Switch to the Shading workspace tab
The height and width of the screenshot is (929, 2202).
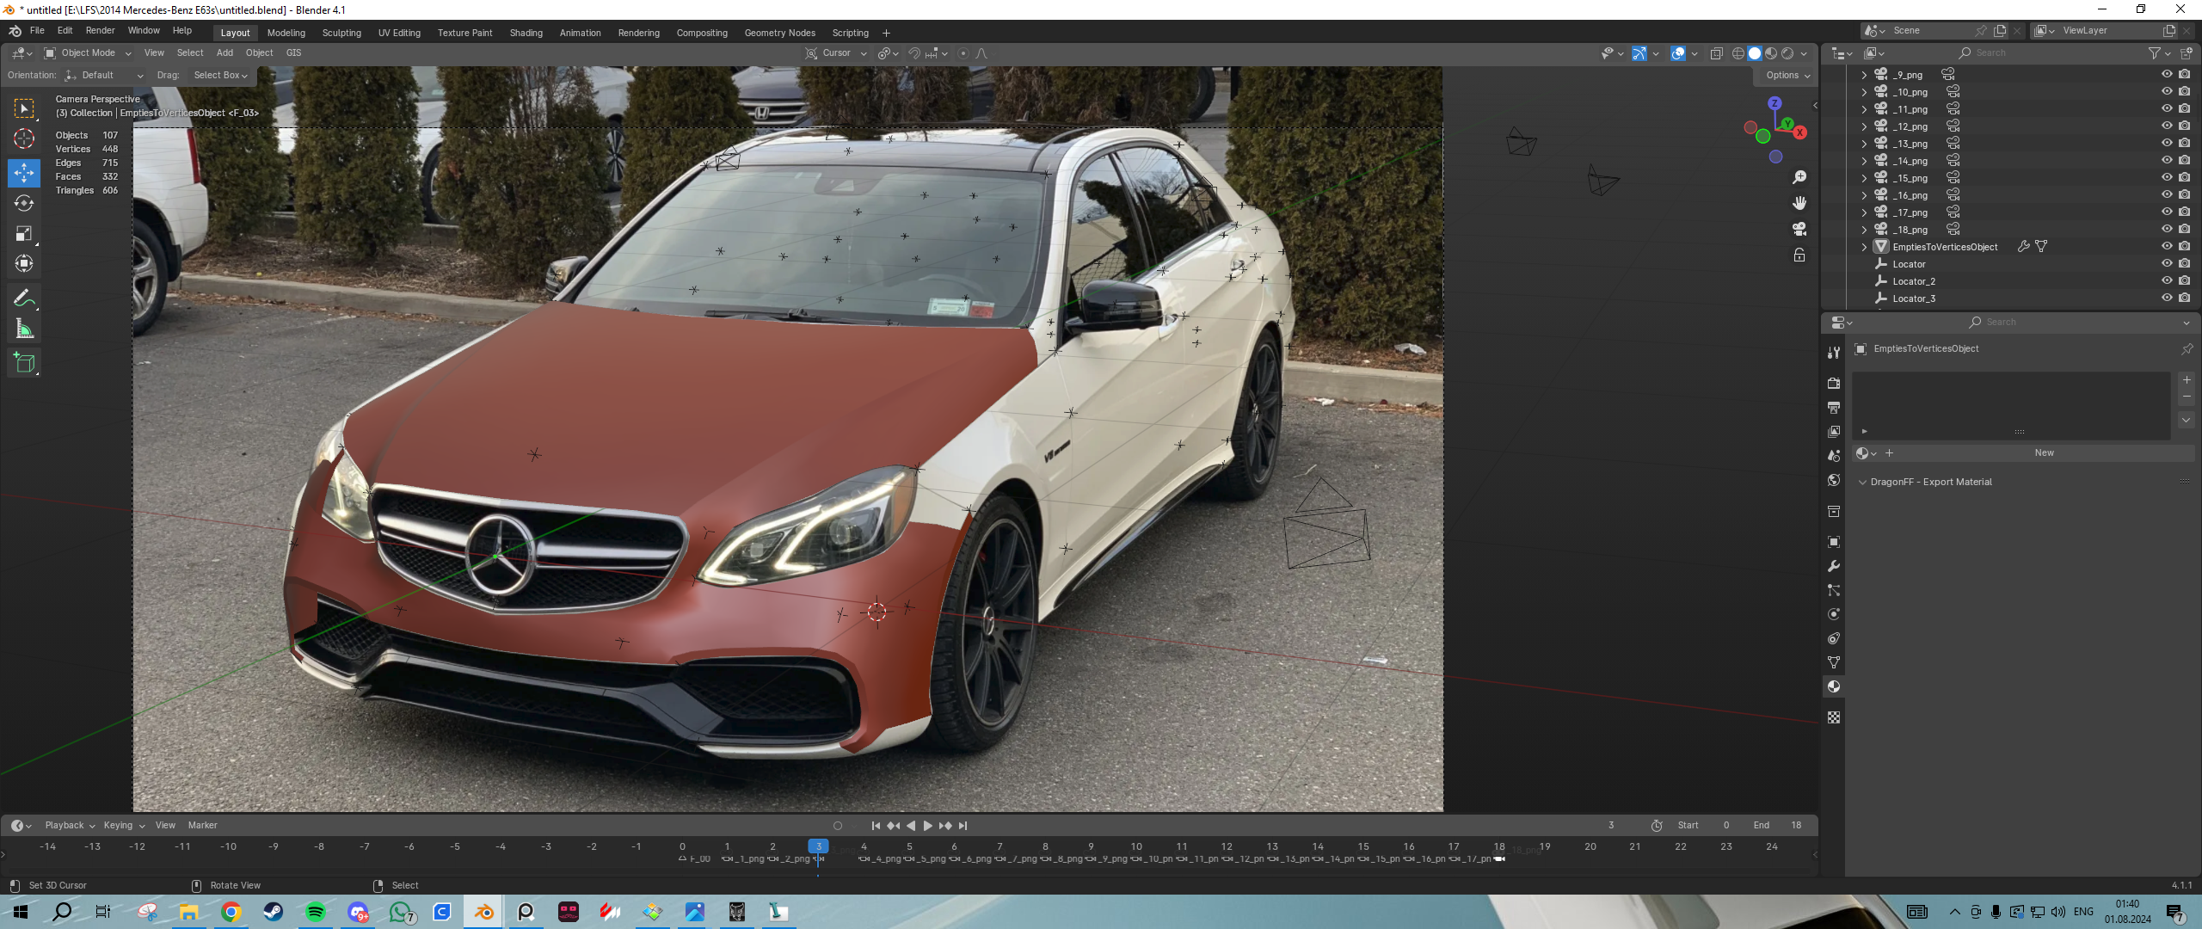tap(526, 34)
